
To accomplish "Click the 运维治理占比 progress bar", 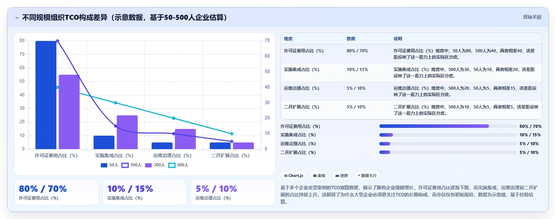I will click(x=448, y=144).
